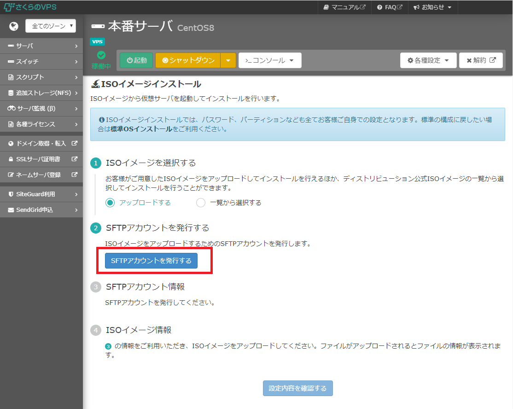Open the 各種設定 settings dropdown
Screen dimensions: 513x409
(x=428, y=60)
